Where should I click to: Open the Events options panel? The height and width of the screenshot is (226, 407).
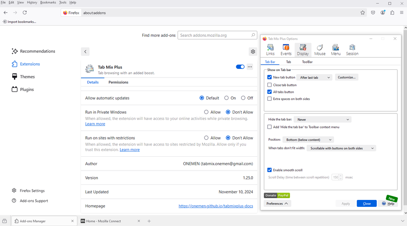(286, 50)
